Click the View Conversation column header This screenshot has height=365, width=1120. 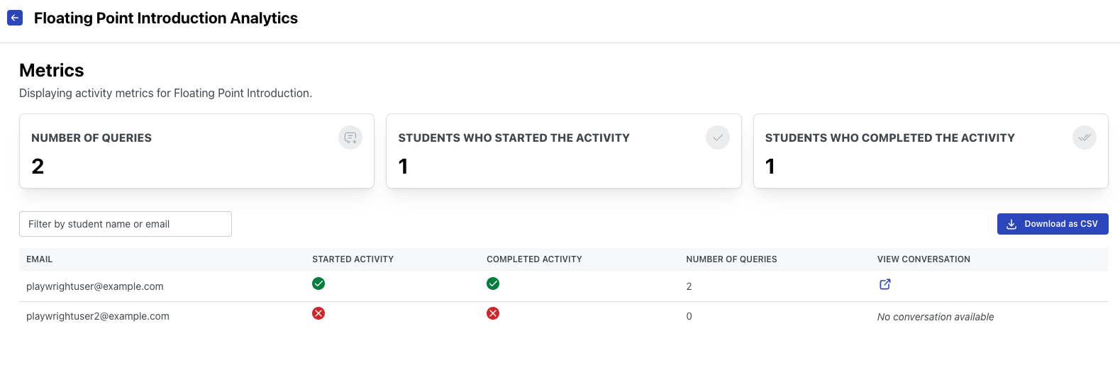click(924, 259)
